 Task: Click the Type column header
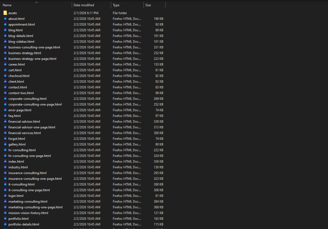click(x=116, y=5)
